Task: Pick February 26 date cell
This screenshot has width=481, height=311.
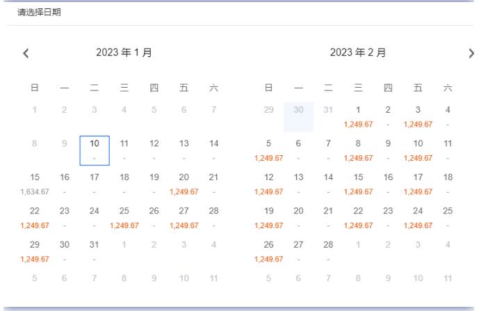Action: coord(269,252)
